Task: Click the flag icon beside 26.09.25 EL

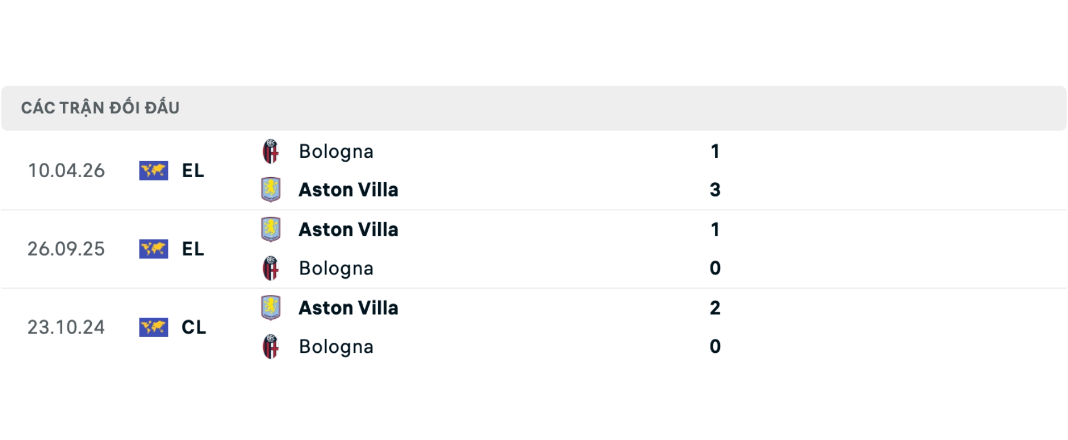Action: point(154,249)
